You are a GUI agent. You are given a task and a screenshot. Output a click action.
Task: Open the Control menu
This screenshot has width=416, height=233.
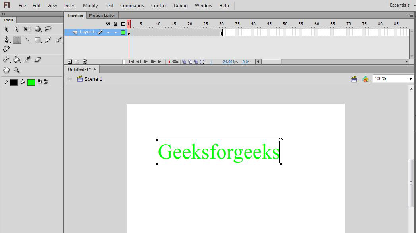(x=159, y=5)
